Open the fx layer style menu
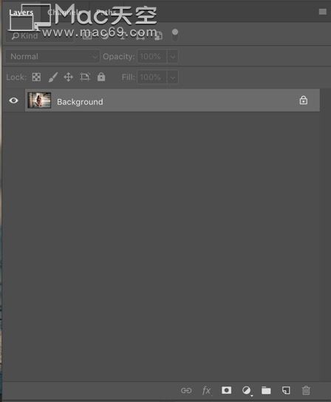 (206, 390)
